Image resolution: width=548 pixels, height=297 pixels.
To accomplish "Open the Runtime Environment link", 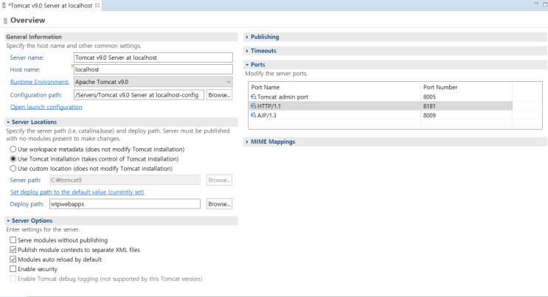I will click(x=40, y=82).
